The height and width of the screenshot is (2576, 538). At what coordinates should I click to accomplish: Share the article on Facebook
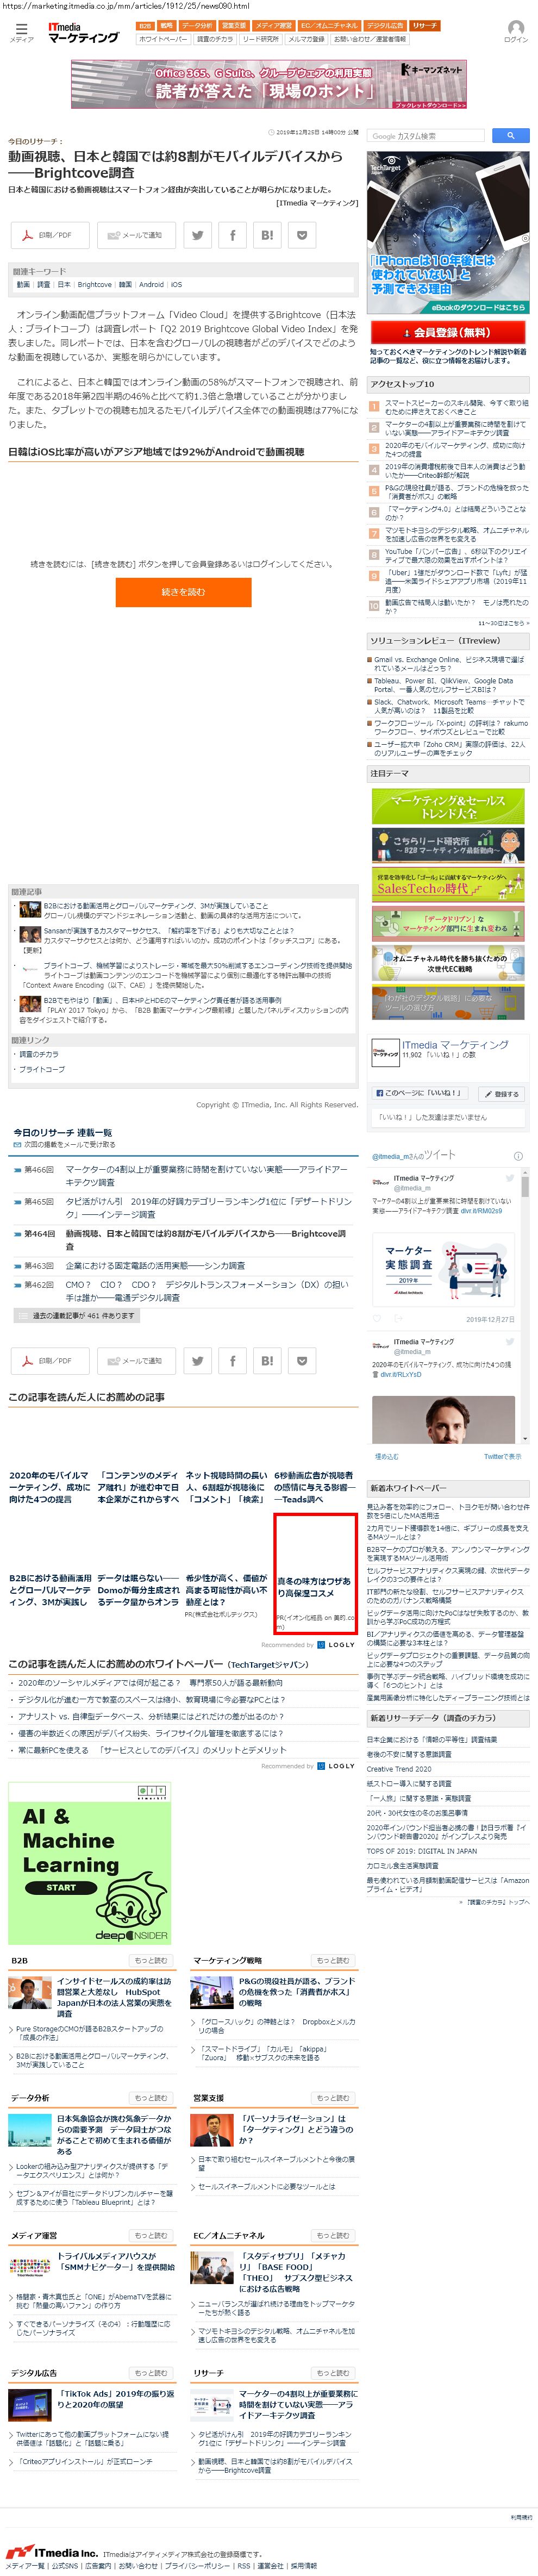coord(232,235)
